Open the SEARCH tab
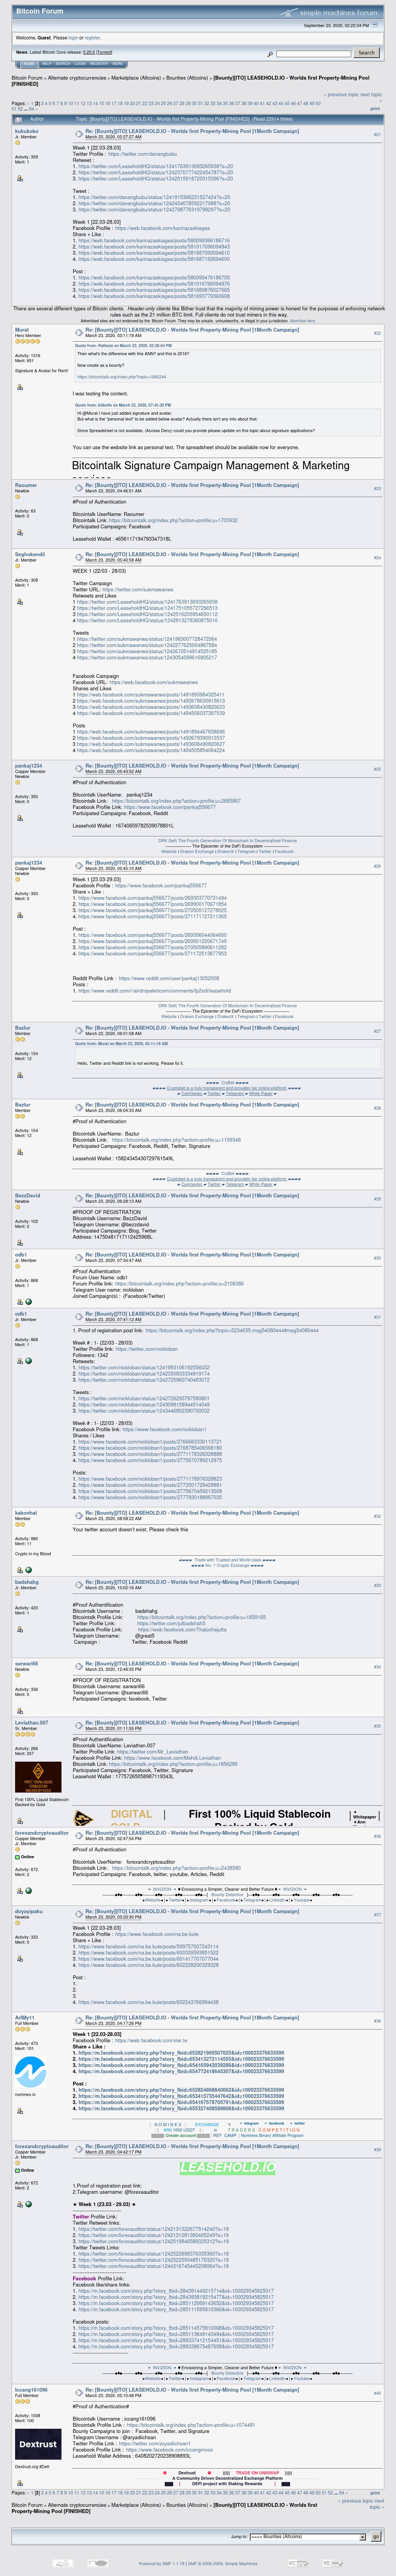This screenshot has width=396, height=2576. coord(63,64)
